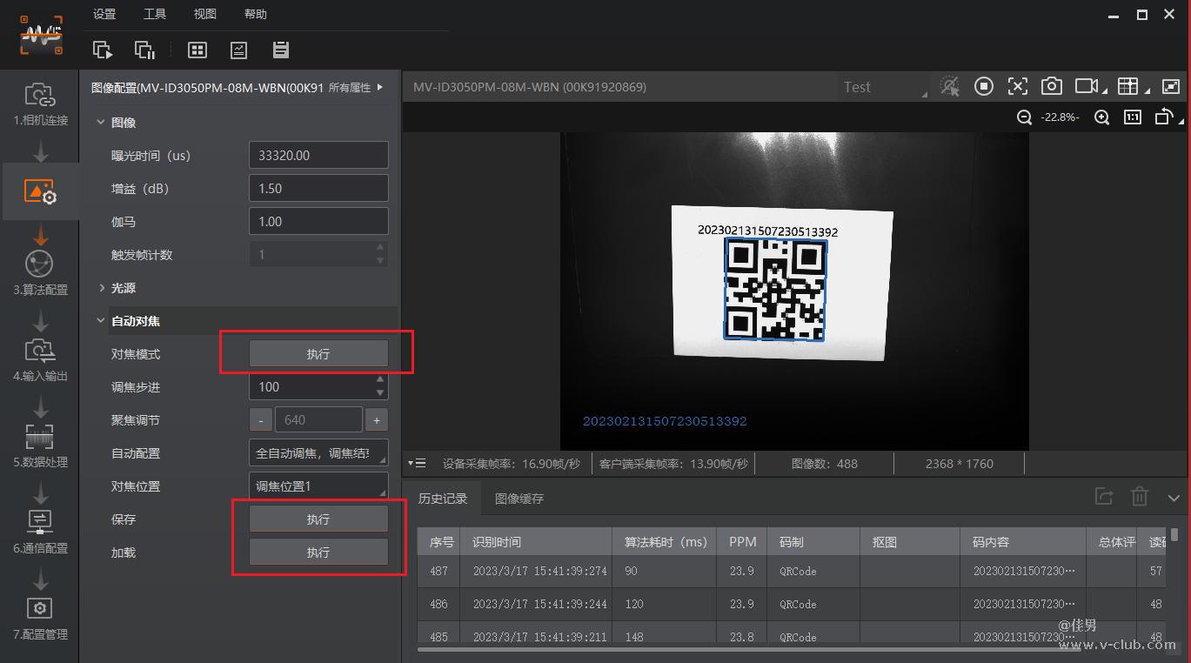Select history row 487
This screenshot has width=1191, height=663.
coord(793,572)
